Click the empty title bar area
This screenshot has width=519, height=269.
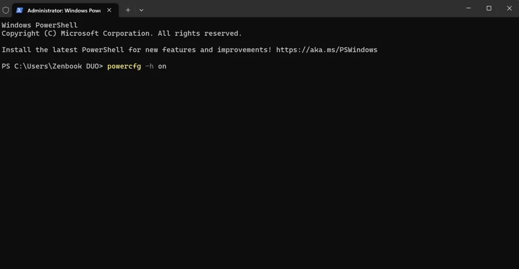click(x=298, y=8)
